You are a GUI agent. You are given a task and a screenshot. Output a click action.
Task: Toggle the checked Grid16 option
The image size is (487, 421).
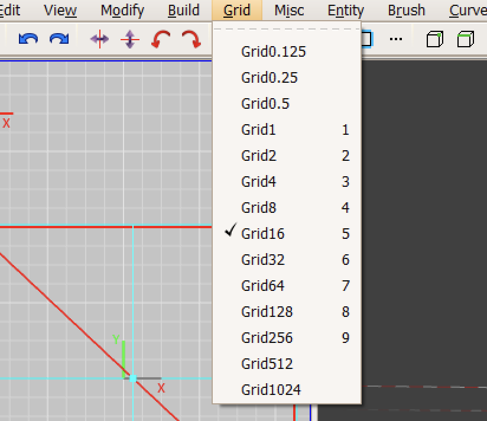coord(287,234)
